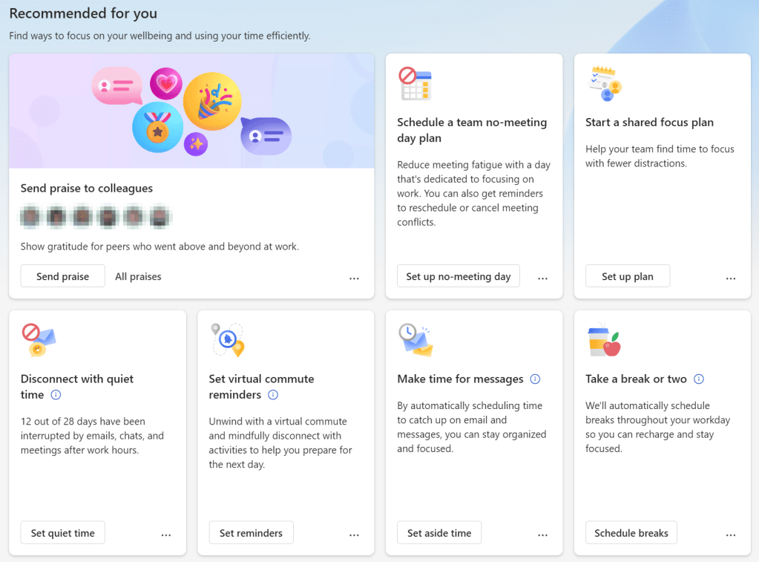Click the coffee cup and apple icon

click(x=604, y=342)
